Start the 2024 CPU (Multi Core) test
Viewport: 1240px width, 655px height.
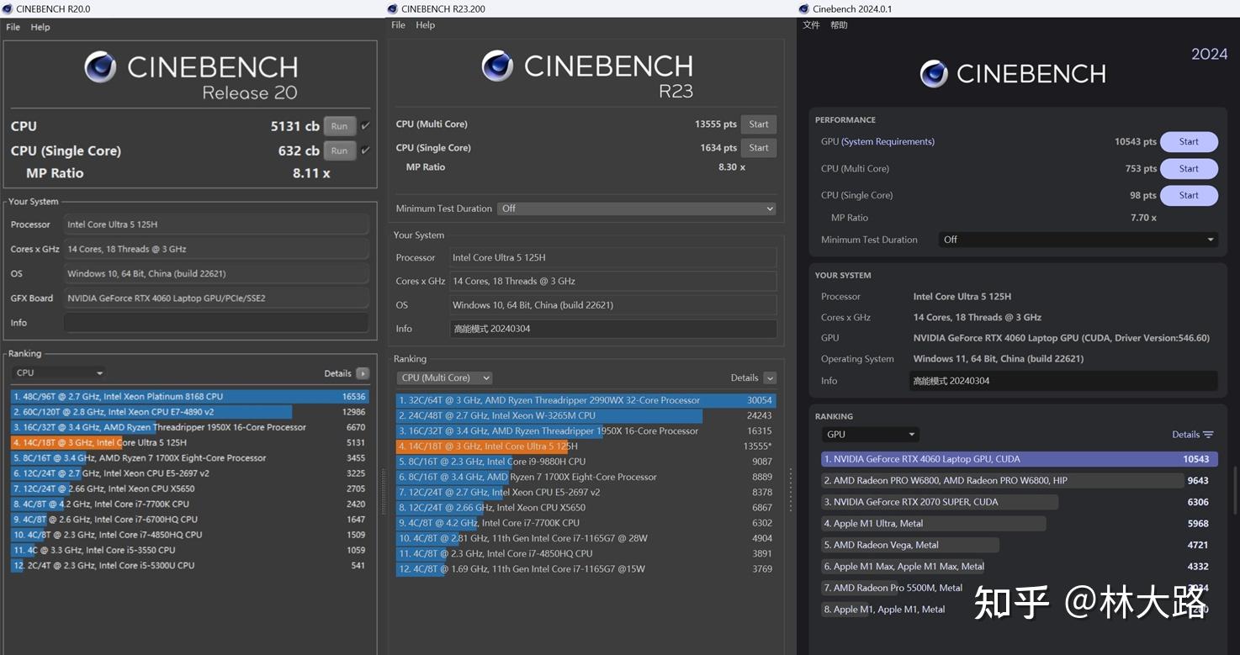(x=1189, y=169)
